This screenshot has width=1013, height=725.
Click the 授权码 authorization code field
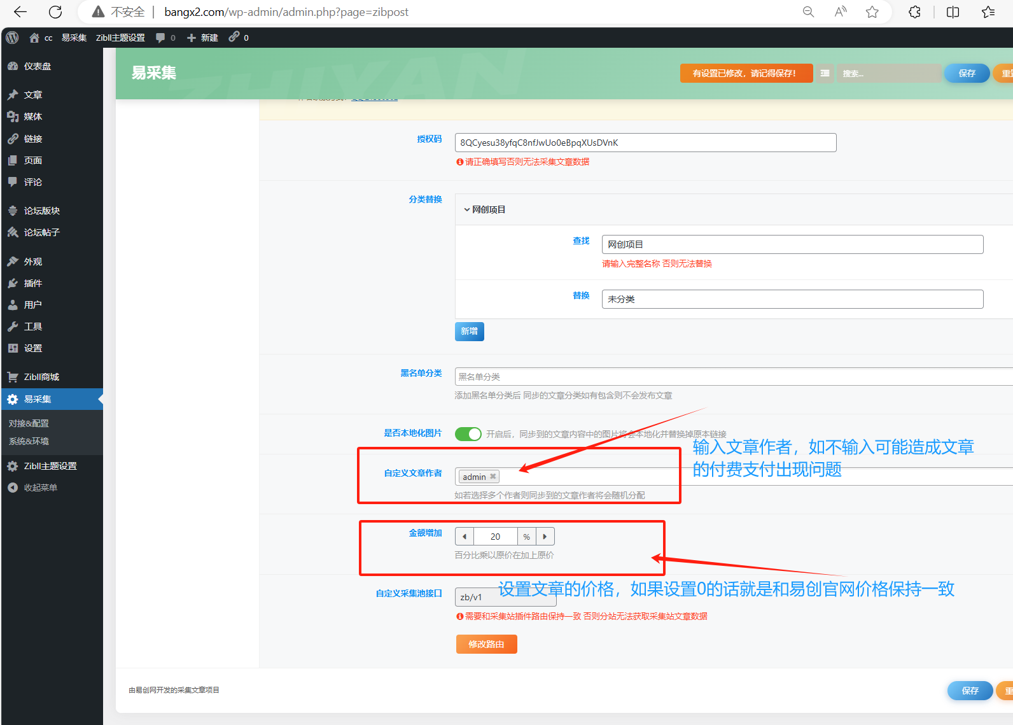[x=645, y=143]
